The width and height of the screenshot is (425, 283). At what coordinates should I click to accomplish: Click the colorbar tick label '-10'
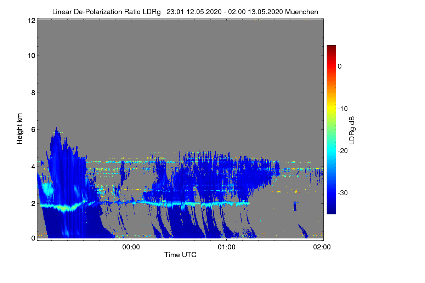coord(343,109)
